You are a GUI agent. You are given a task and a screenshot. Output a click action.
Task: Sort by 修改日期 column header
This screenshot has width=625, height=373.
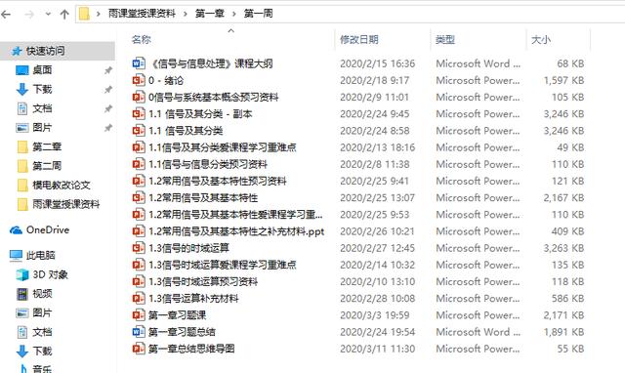tap(359, 39)
